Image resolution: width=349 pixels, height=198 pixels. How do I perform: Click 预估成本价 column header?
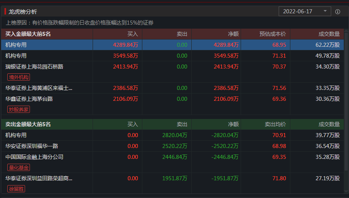[273, 34]
